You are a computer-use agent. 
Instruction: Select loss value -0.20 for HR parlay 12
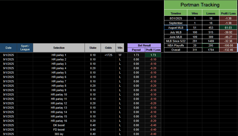tap(153, 103)
